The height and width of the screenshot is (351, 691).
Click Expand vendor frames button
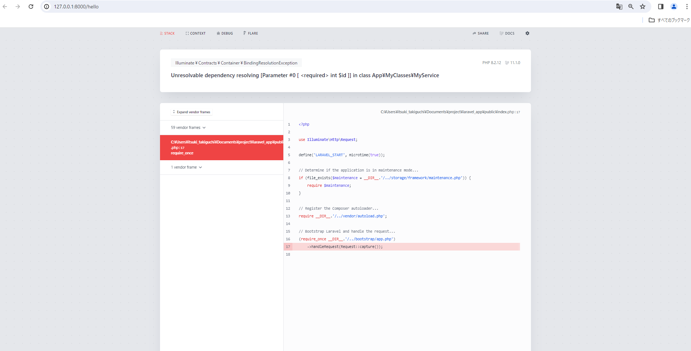click(192, 112)
